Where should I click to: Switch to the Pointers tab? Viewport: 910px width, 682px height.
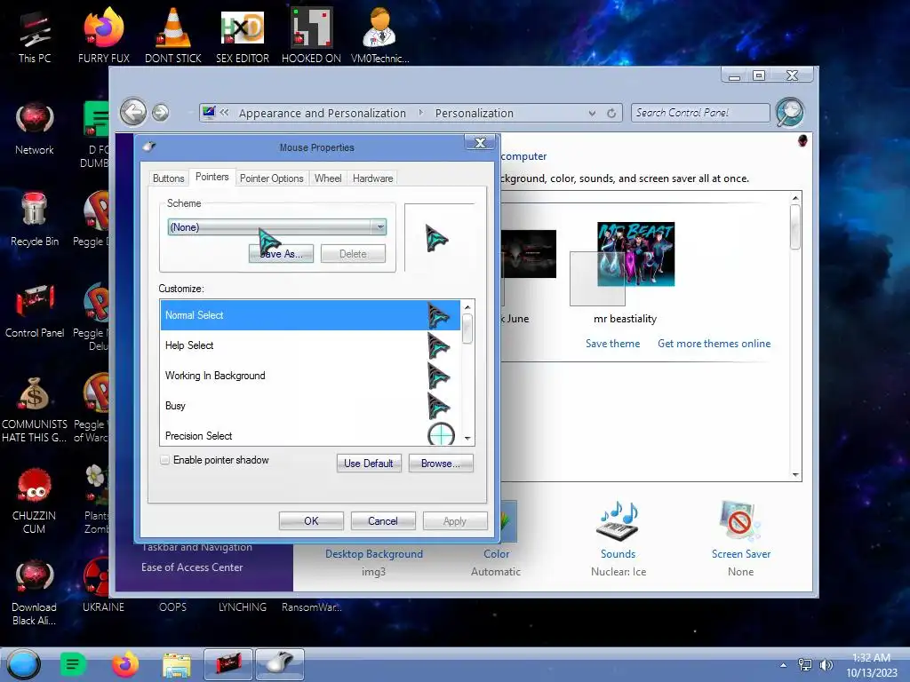pyautogui.click(x=212, y=177)
